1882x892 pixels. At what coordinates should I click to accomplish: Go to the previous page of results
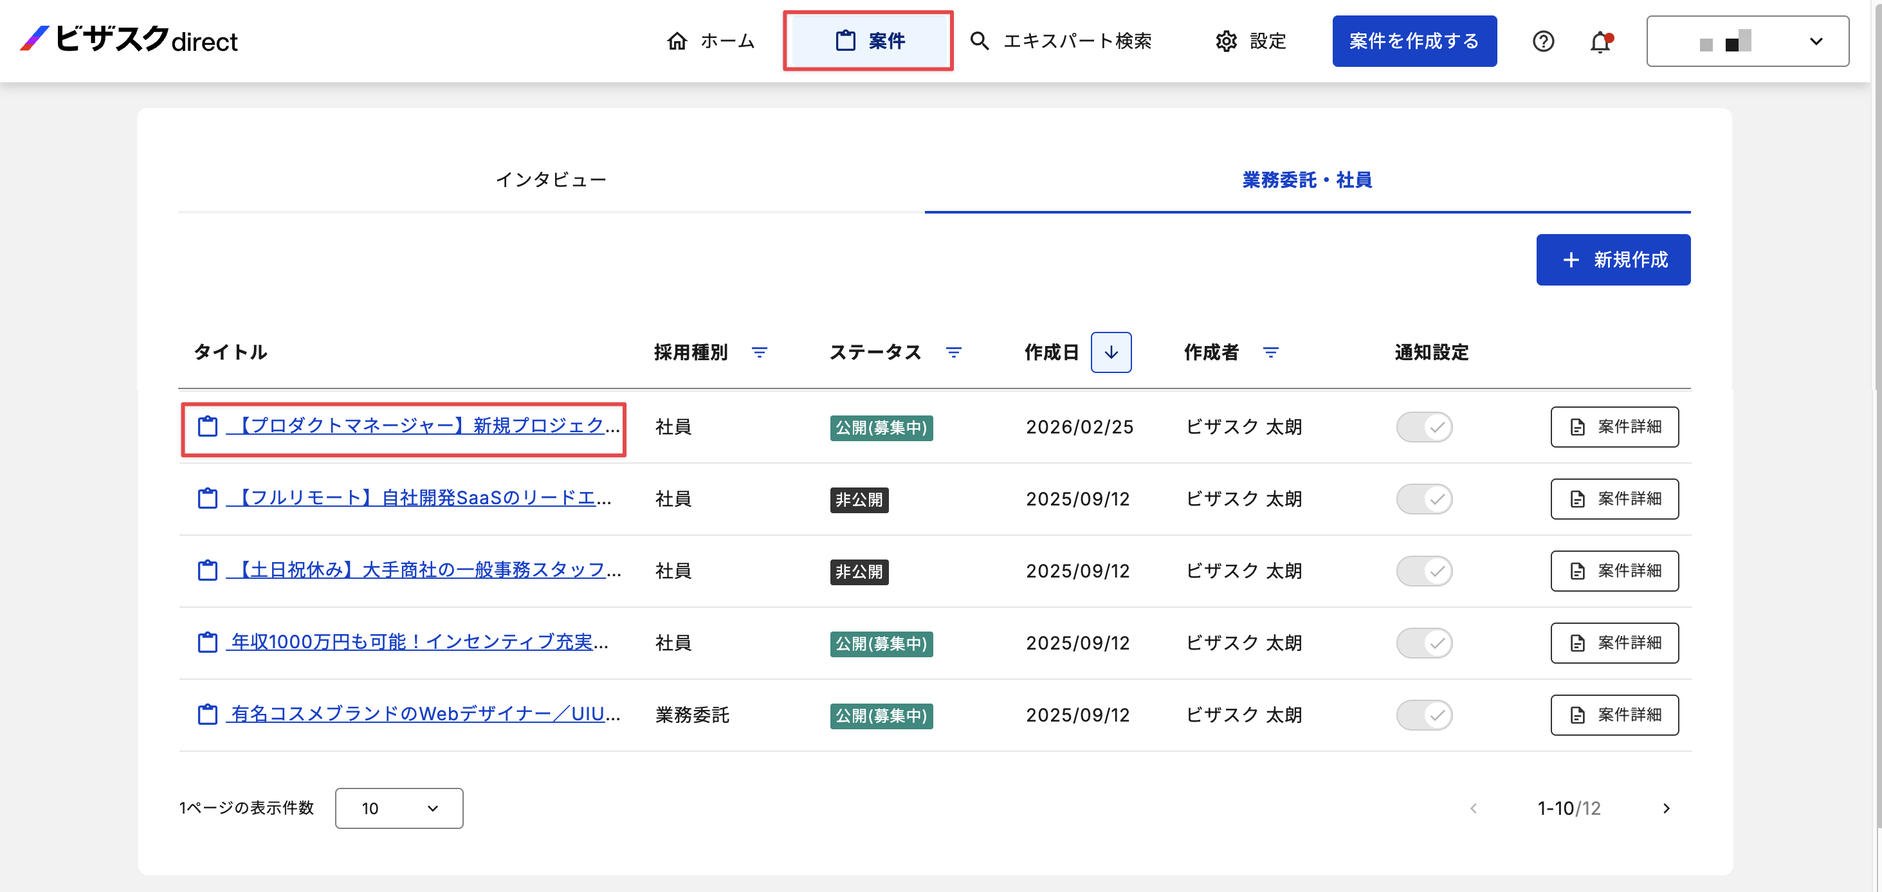tap(1474, 809)
